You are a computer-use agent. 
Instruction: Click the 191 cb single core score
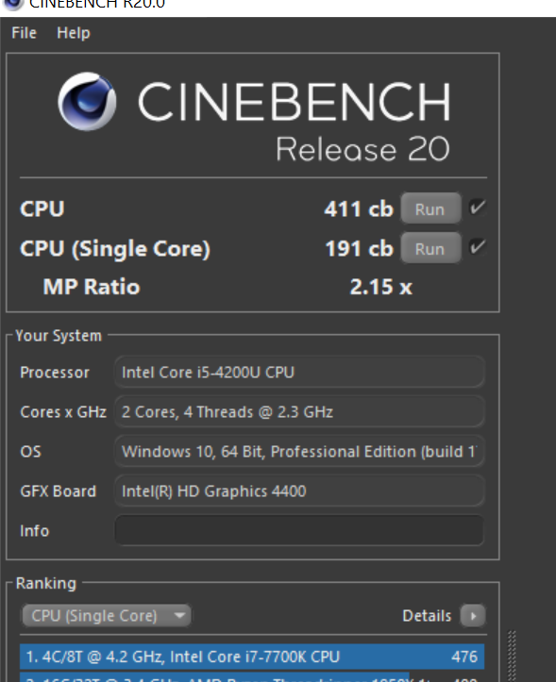(x=360, y=249)
